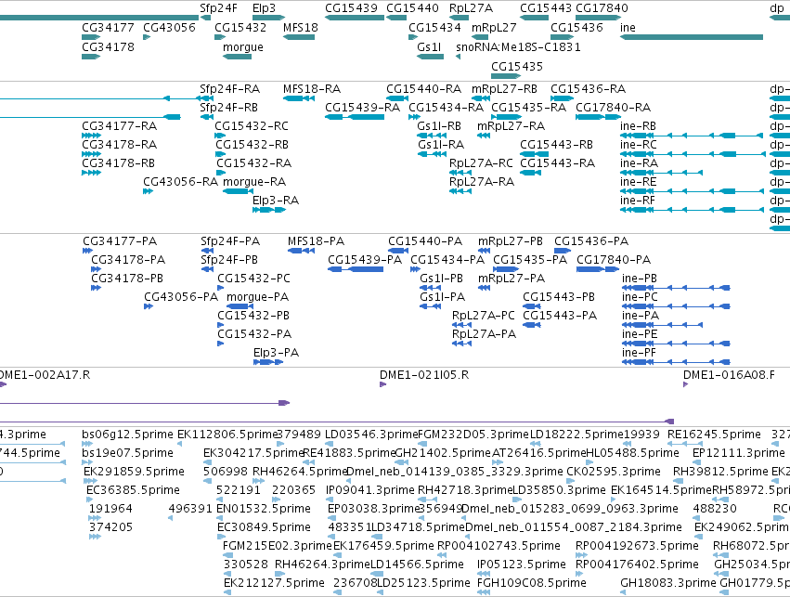Screen dimensions: 790x597
Task: Click the snoRNA:Me18S-C1831 label
Action: (518, 46)
